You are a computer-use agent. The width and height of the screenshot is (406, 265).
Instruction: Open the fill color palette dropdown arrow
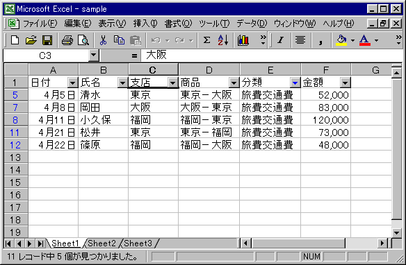352,40
